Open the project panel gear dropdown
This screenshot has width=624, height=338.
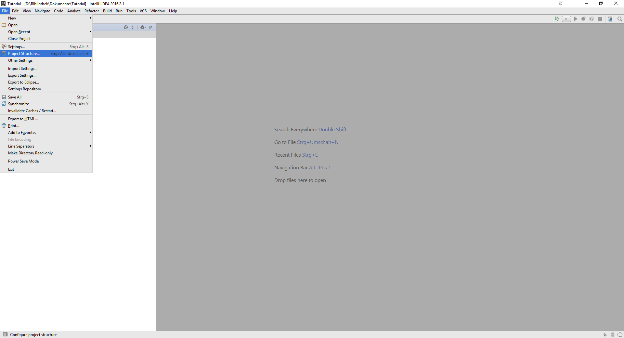(143, 27)
